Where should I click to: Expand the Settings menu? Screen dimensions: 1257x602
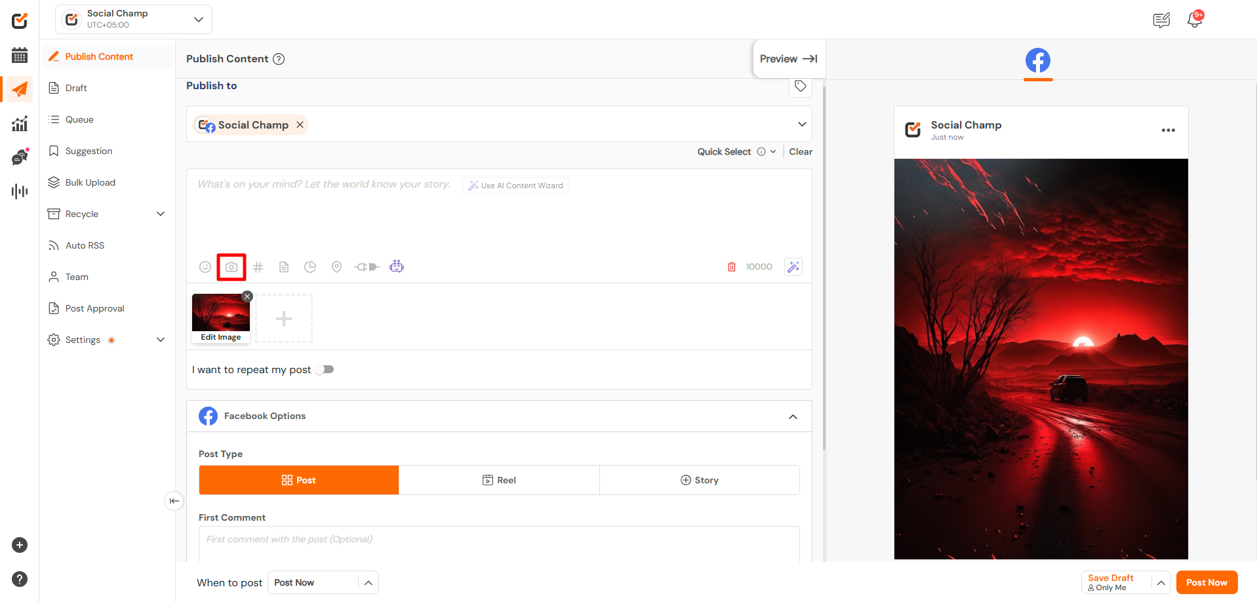pyautogui.click(x=161, y=340)
